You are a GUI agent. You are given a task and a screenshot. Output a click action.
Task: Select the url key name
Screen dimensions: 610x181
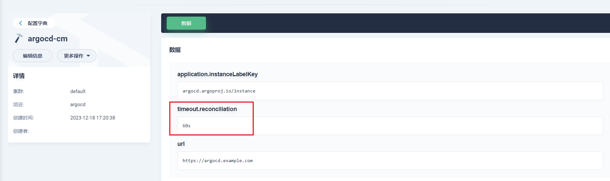coord(181,144)
